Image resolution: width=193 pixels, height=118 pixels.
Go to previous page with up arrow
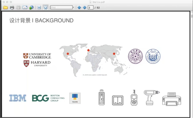pyautogui.click(x=79, y=7)
